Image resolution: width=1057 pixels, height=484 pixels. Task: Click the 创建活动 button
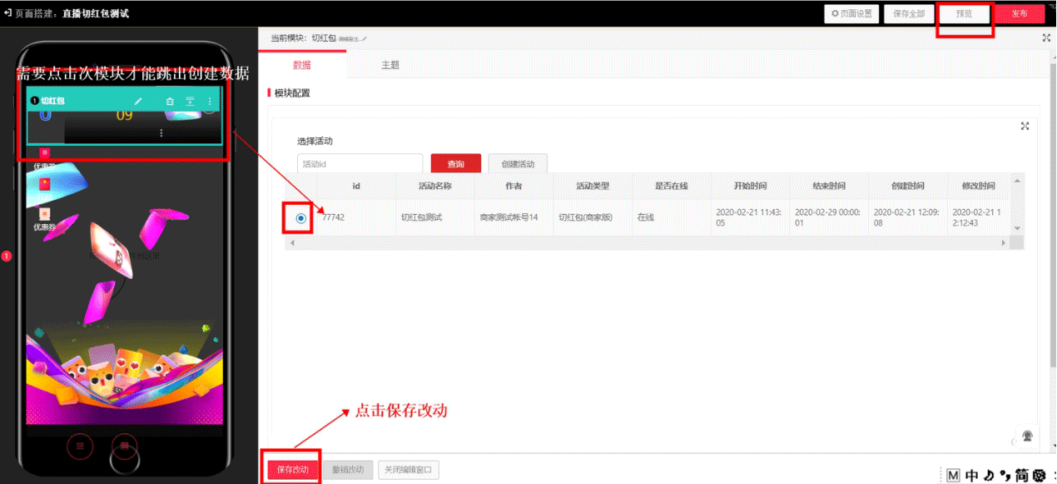coord(518,164)
